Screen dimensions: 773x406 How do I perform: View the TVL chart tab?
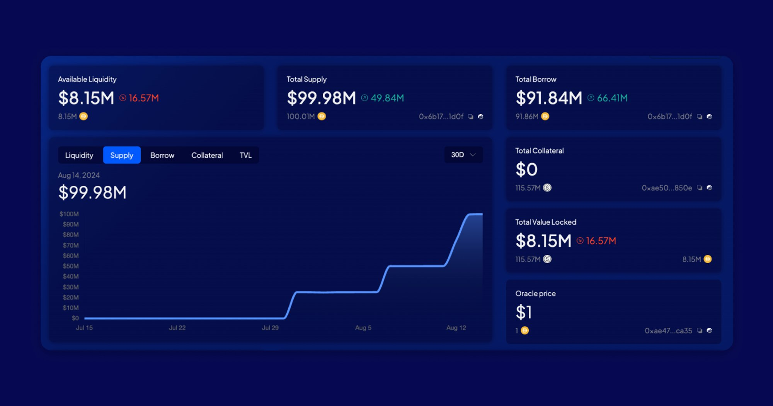click(x=245, y=155)
